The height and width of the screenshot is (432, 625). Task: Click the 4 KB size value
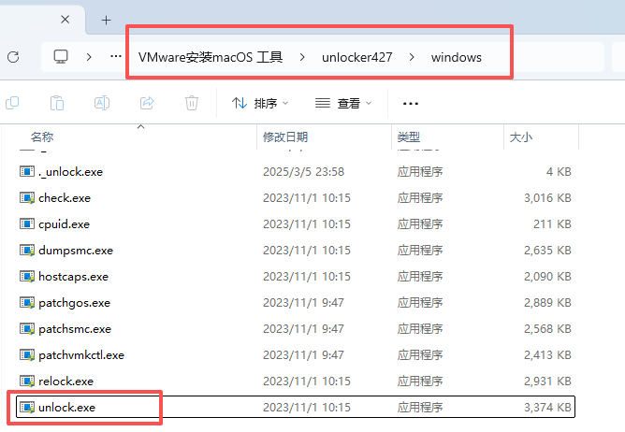point(559,172)
